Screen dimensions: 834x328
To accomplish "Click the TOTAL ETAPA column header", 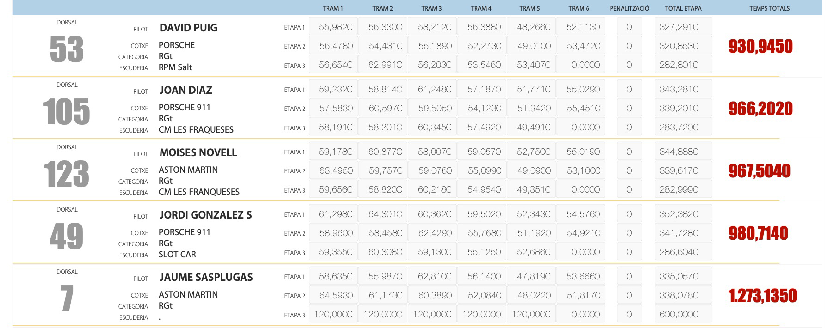I will pyautogui.click(x=683, y=8).
